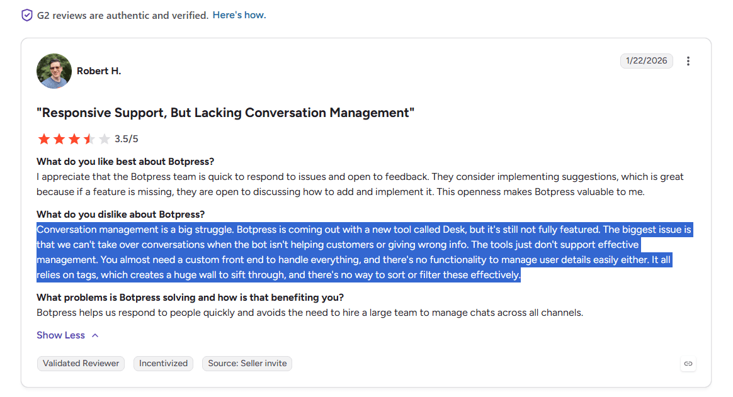Click the sentence "I appreciate that the Botpress team"
The image size is (733, 397).
tap(360, 184)
